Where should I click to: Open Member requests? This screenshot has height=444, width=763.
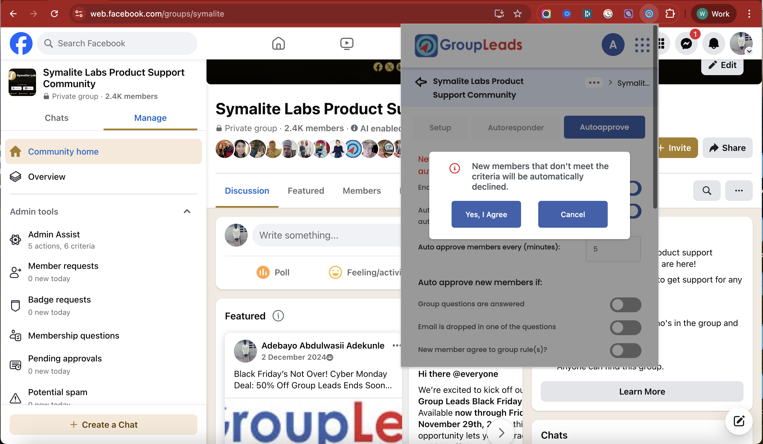pos(104,272)
